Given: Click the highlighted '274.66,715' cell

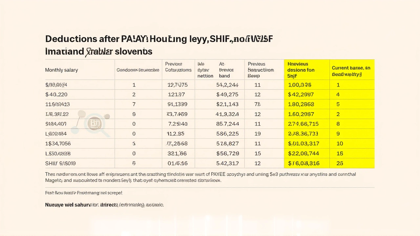Looking at the screenshot, I should click(303, 124).
